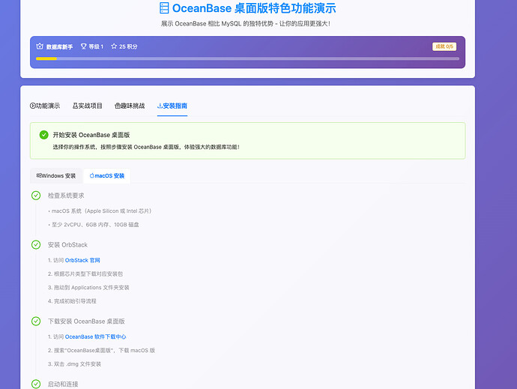Switch to the Windows 安装 tab
517x389 pixels.
point(56,176)
